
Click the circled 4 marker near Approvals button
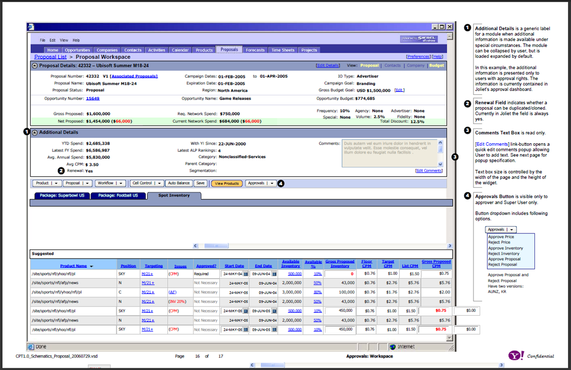point(280,183)
